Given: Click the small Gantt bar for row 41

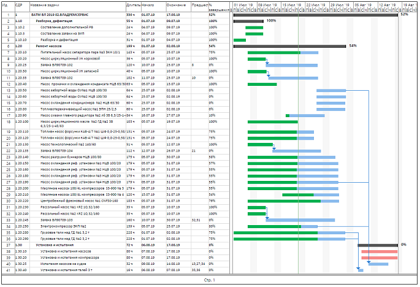Looking at the screenshot, I should 361,270.
